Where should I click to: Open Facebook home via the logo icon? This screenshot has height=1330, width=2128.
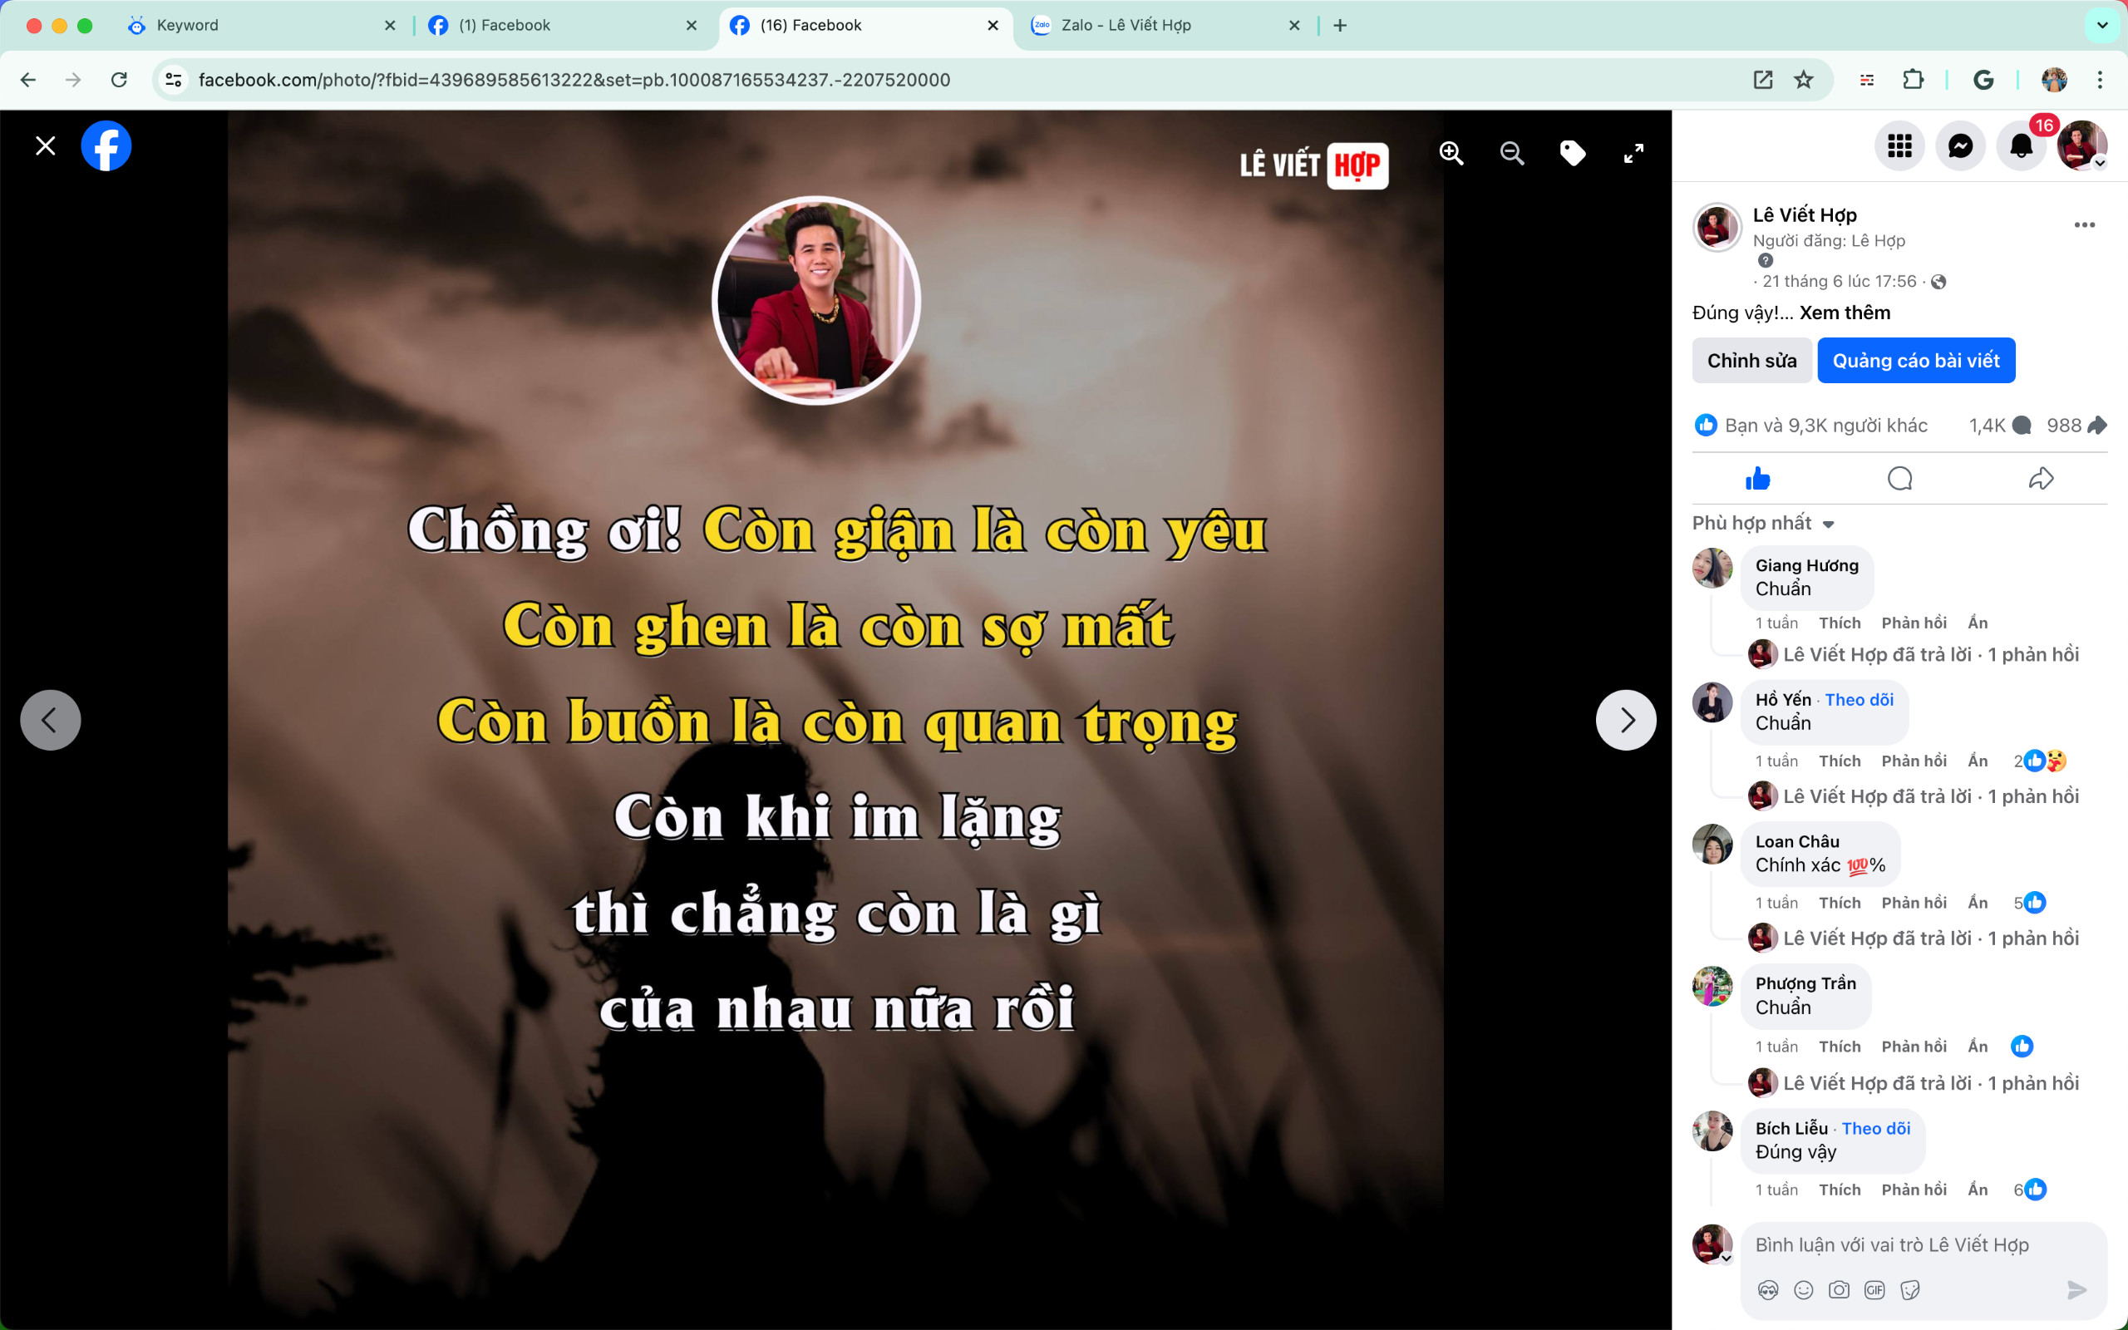pyautogui.click(x=106, y=146)
